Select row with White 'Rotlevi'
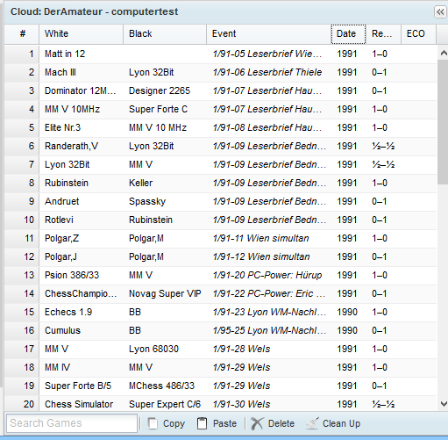This screenshot has width=448, height=440. pyautogui.click(x=220, y=220)
